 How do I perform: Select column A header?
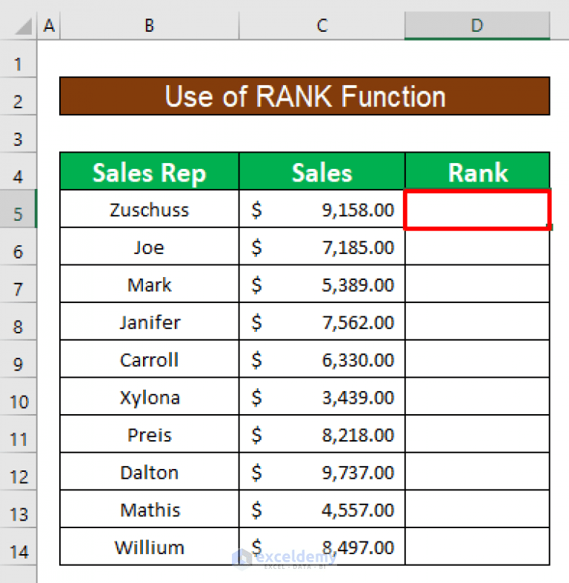(49, 26)
